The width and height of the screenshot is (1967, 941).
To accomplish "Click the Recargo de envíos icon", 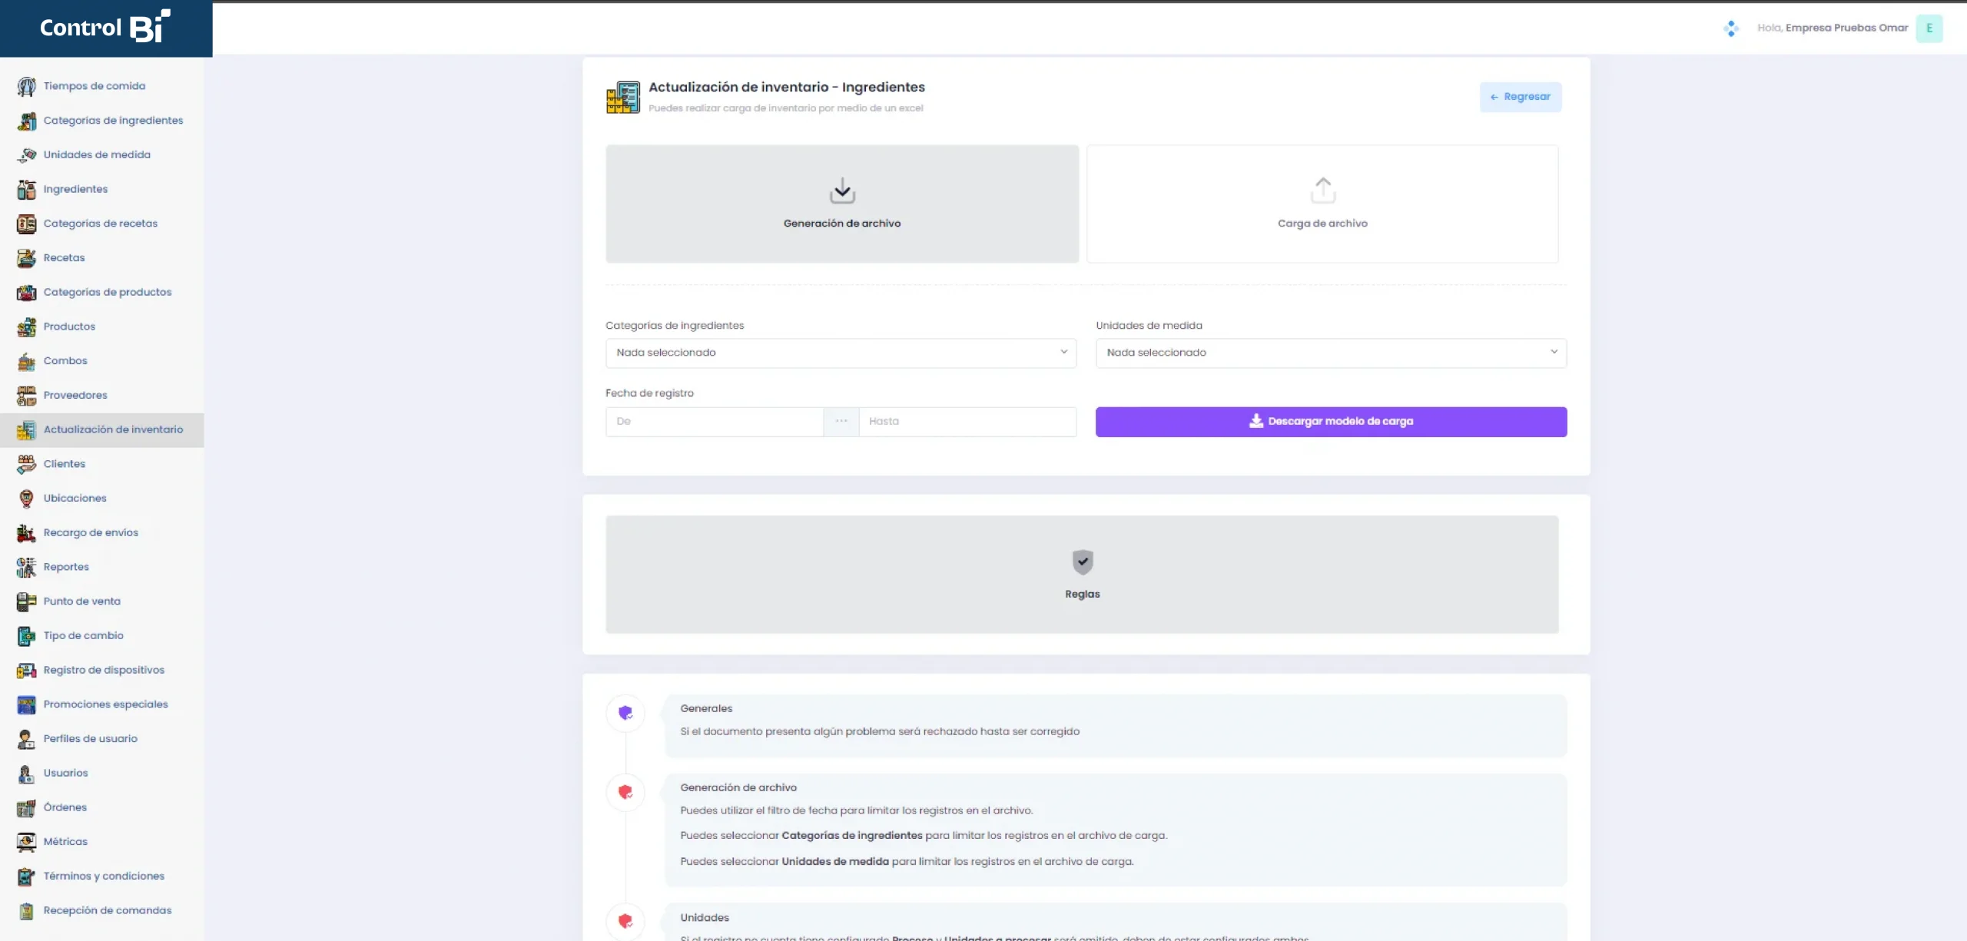I will [x=26, y=532].
